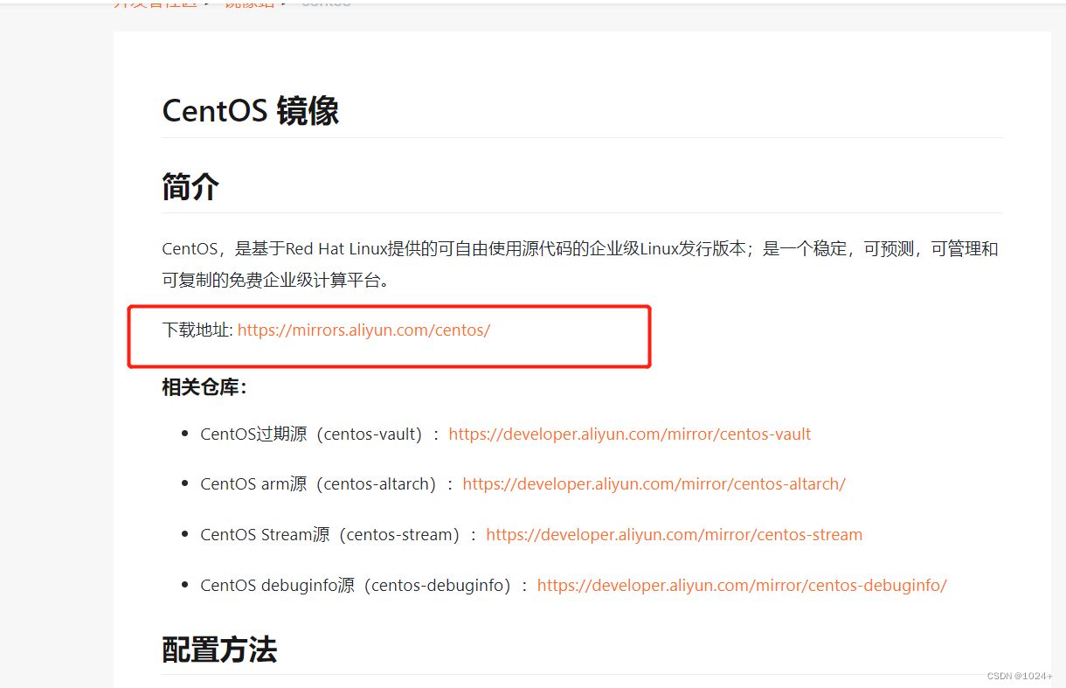This screenshot has width=1066, height=688.
Task: Click the intro paragraph starting 'CentOS，是基于Red Hat'
Action: (x=580, y=264)
